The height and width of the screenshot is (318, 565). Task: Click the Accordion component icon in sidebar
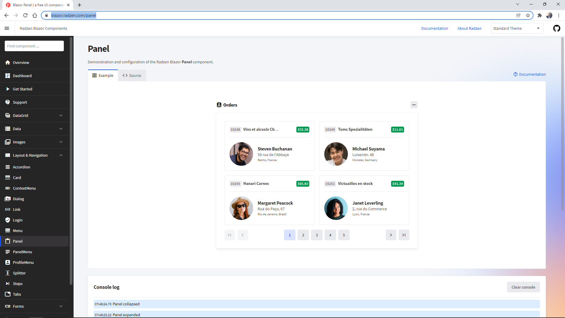[x=8, y=167]
